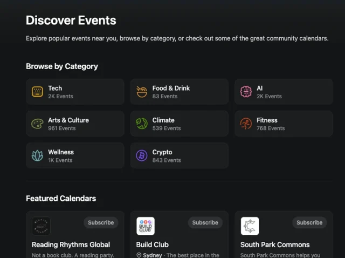Subscribe to Reading Rhythms Global calendar

(101, 222)
